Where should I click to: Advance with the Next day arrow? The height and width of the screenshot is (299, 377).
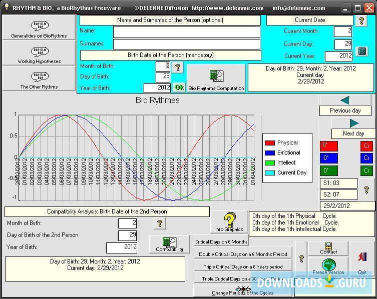(x=353, y=123)
